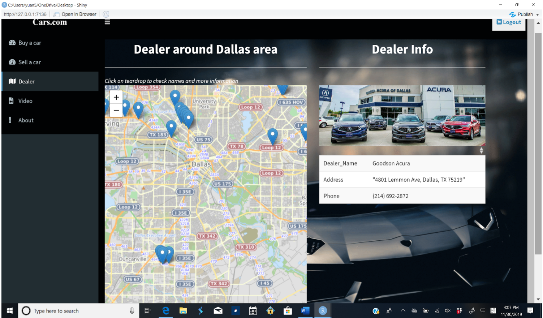Open the Sell a car page
This screenshot has height=318, width=543.
pyautogui.click(x=50, y=62)
